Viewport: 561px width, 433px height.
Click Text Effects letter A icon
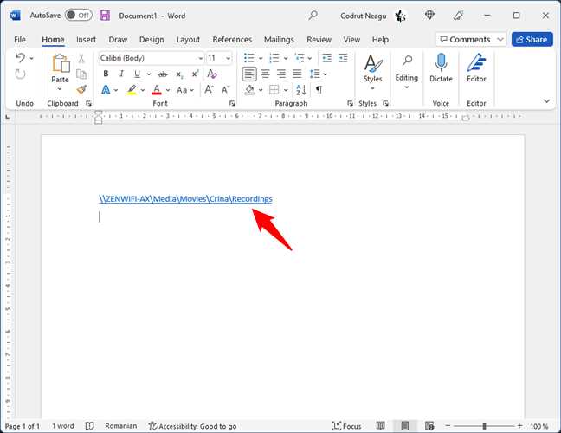[x=106, y=89]
